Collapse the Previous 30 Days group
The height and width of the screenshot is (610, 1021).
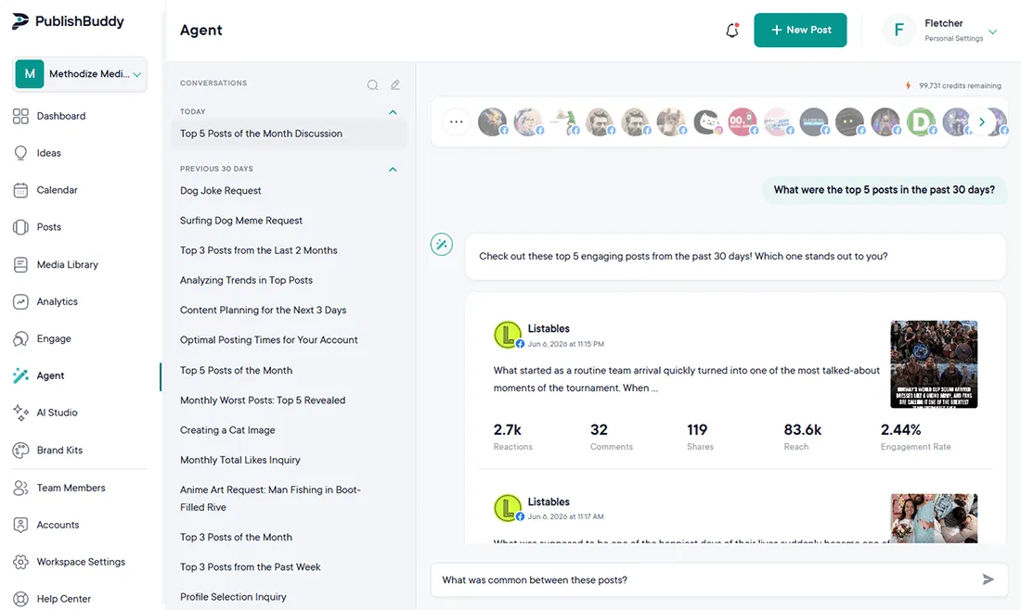coord(393,169)
